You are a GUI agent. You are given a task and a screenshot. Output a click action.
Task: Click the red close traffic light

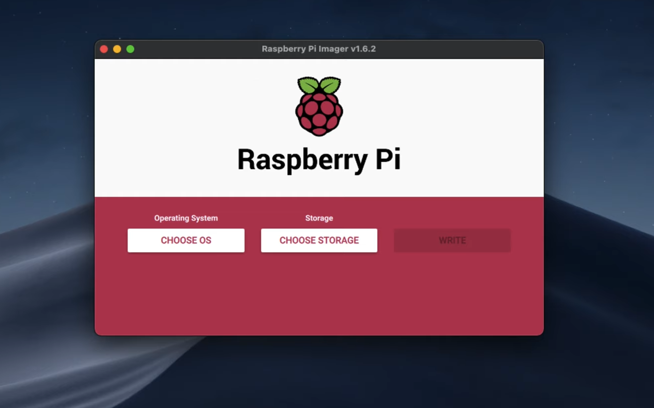104,49
